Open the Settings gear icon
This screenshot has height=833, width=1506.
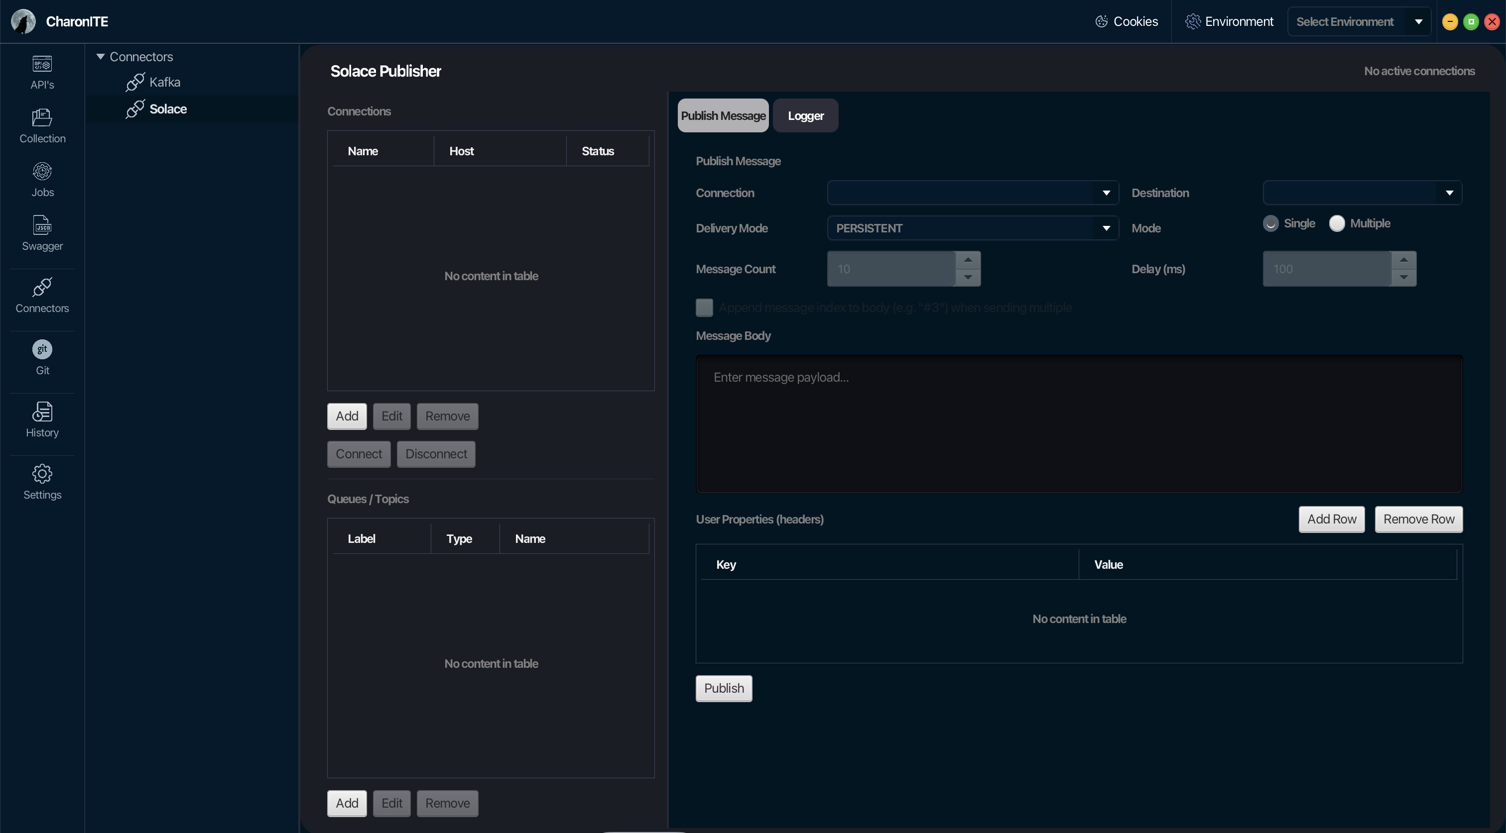pyautogui.click(x=42, y=474)
